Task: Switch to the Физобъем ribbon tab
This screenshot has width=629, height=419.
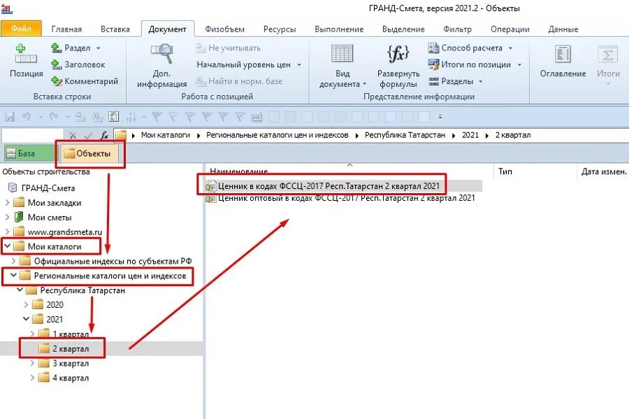Action: [x=224, y=29]
